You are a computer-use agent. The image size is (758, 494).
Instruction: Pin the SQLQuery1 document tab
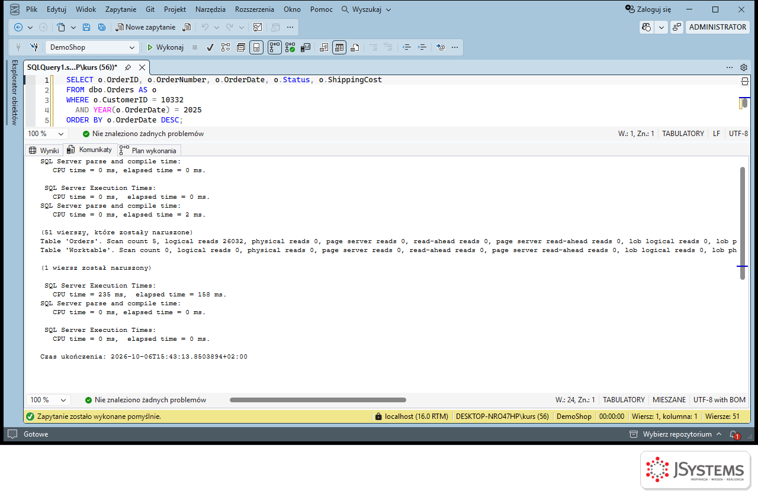tap(127, 67)
